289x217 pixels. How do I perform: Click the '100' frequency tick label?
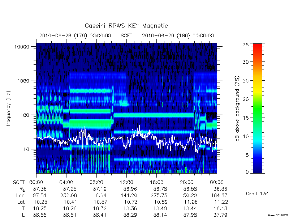pos(25,115)
